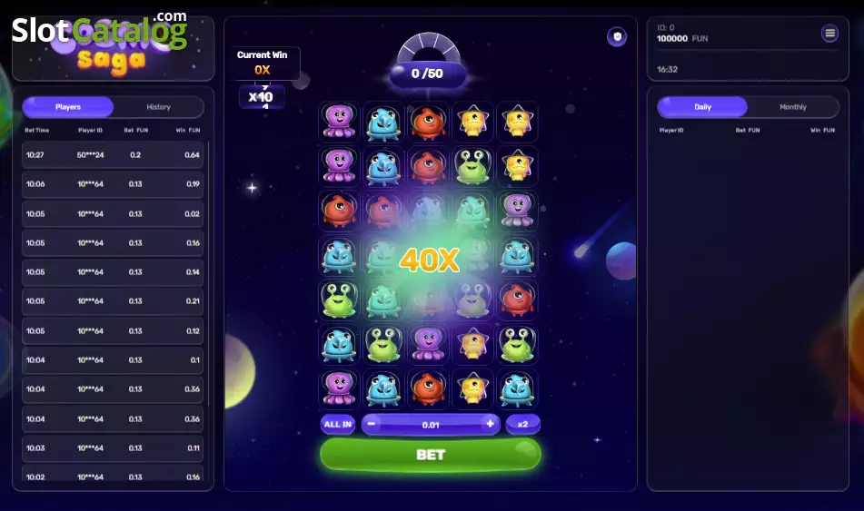Select the green alien in second row
Screen dimensions: 864x511
(472, 166)
